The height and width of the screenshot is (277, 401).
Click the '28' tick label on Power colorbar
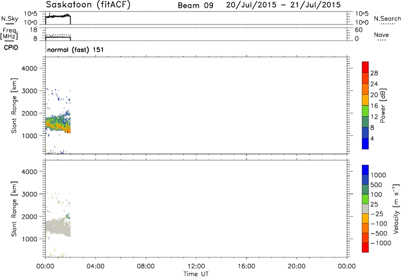pyautogui.click(x=374, y=73)
